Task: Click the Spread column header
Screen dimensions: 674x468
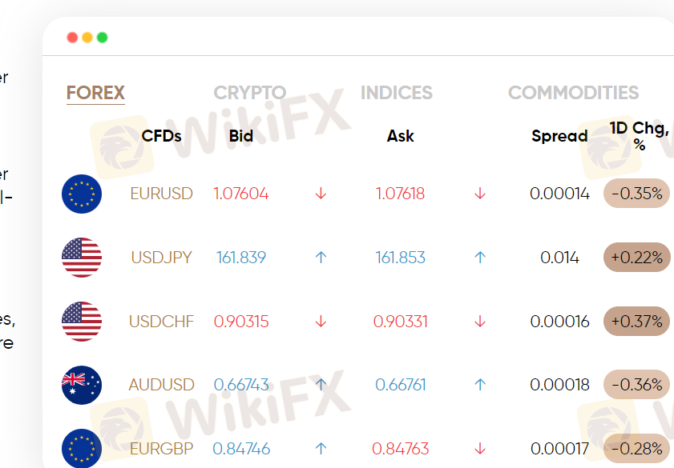Action: (559, 136)
